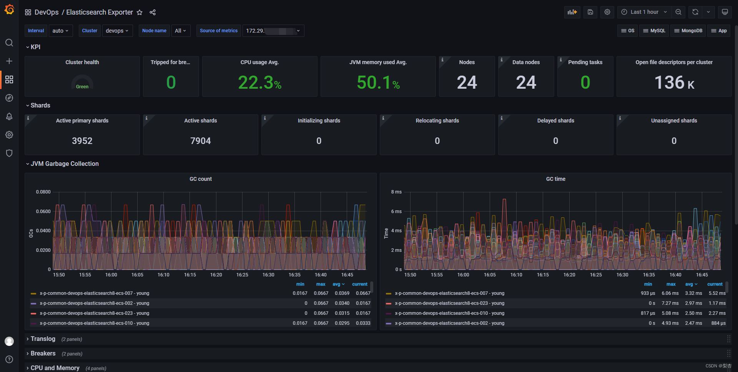Screen dimensions: 738x372
Task: Show info for the Pending tasks panel
Action: [x=561, y=60]
